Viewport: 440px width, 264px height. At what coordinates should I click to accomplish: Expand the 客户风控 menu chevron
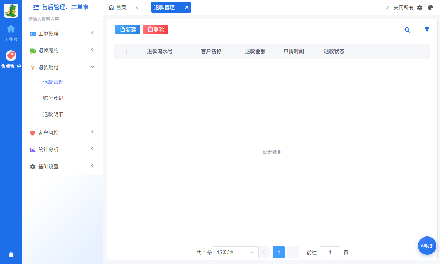click(x=92, y=132)
